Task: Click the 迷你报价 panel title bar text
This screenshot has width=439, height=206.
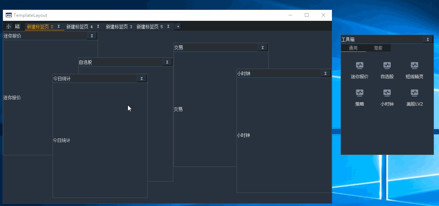Action: pyautogui.click(x=12, y=36)
